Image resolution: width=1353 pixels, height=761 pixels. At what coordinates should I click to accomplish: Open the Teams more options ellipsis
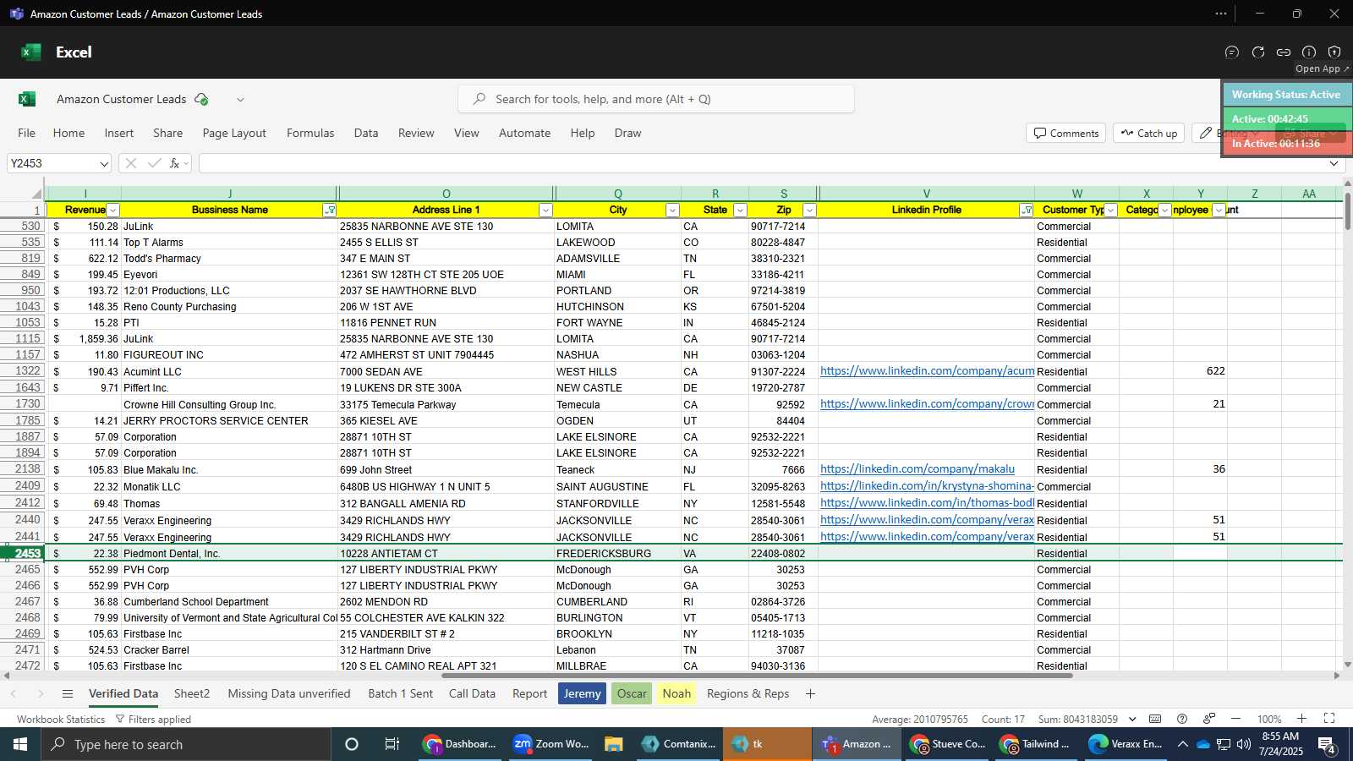[1221, 14]
